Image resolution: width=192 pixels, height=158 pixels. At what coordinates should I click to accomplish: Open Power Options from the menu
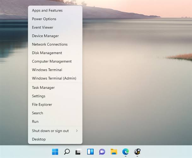[x=55, y=19]
